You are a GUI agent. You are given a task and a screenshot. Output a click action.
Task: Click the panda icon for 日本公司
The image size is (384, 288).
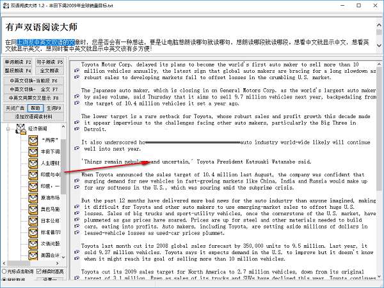click(x=33, y=220)
